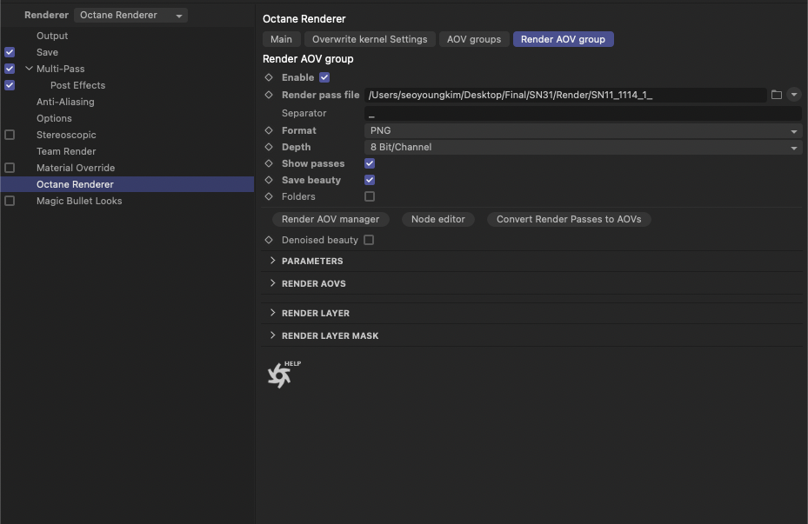The width and height of the screenshot is (808, 524).
Task: Expand the RENDER LAYER section
Action: (272, 313)
